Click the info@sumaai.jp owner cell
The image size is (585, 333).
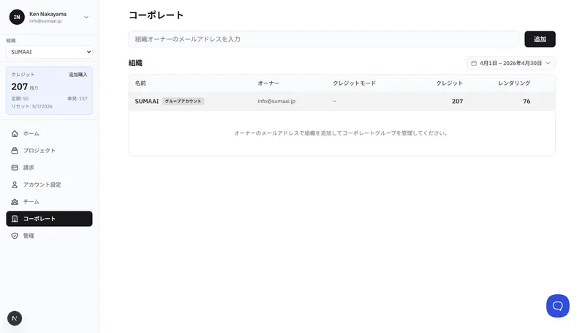[x=276, y=101]
